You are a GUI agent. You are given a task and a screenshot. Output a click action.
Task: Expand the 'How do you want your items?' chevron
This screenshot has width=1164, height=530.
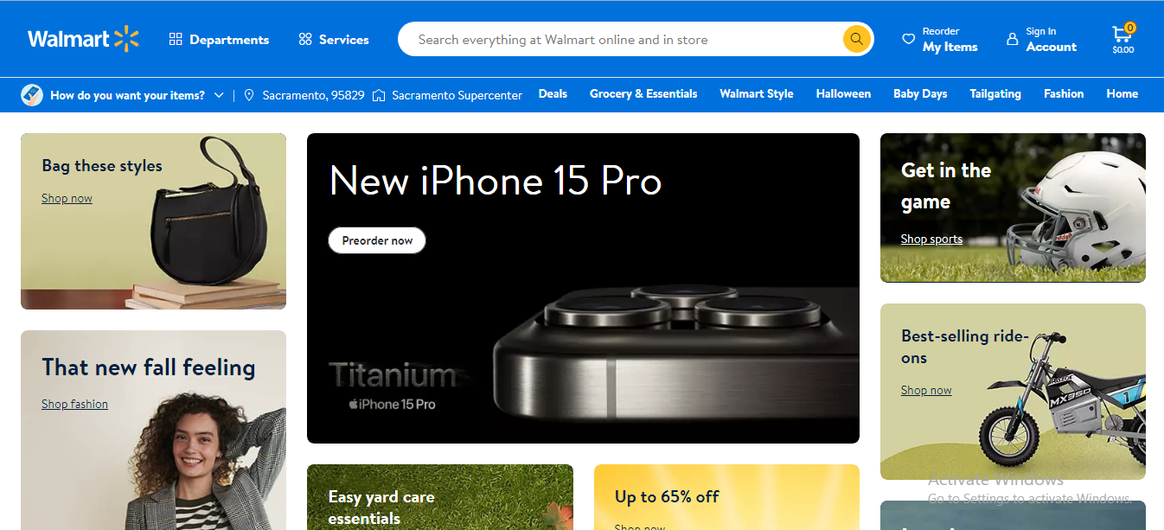click(x=219, y=95)
